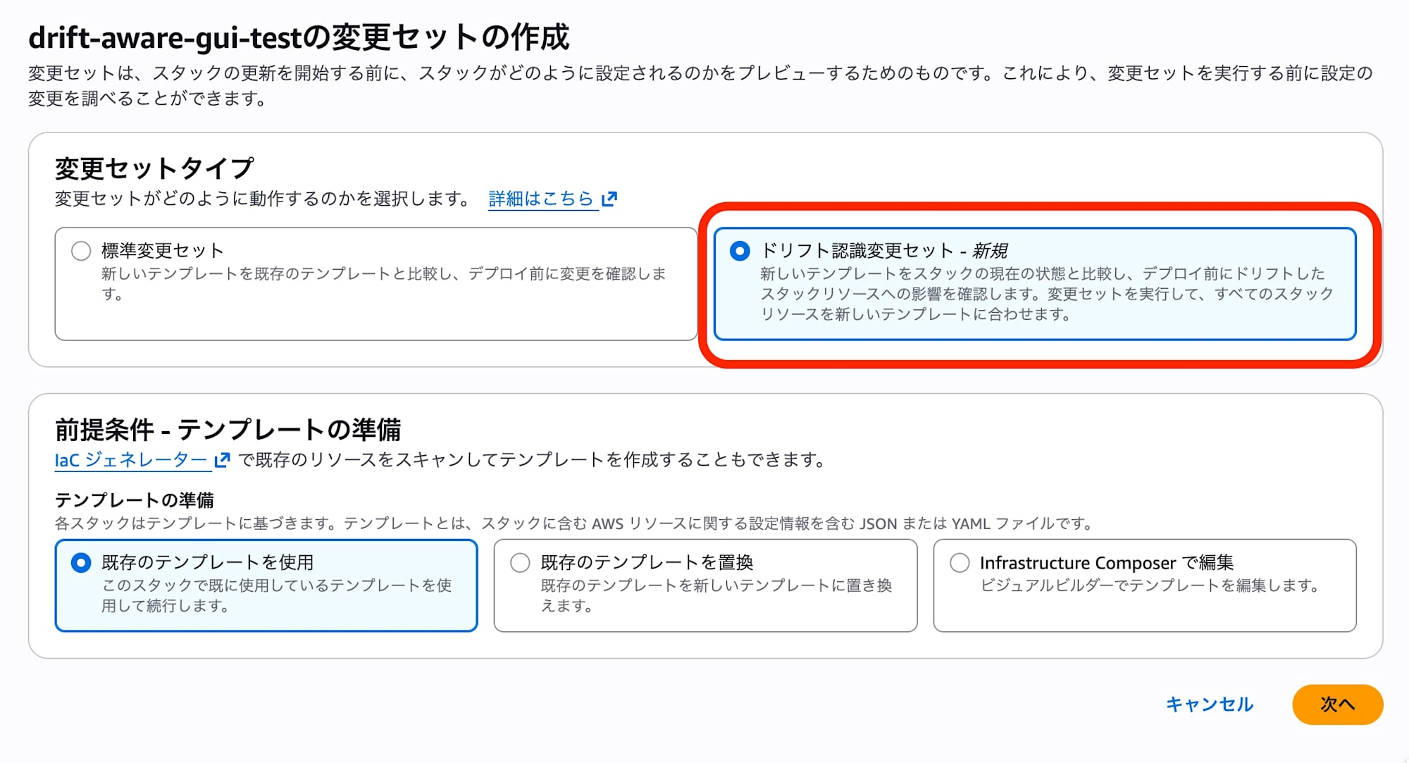
Task: Click the Infrastructure Composer で編集 option title
Action: pyautogui.click(x=1106, y=562)
